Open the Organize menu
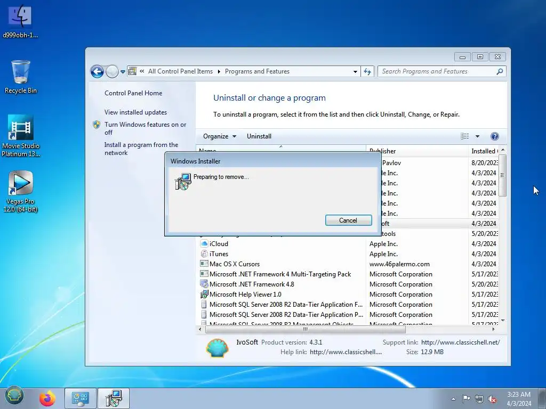Image resolution: width=546 pixels, height=409 pixels. (x=219, y=136)
